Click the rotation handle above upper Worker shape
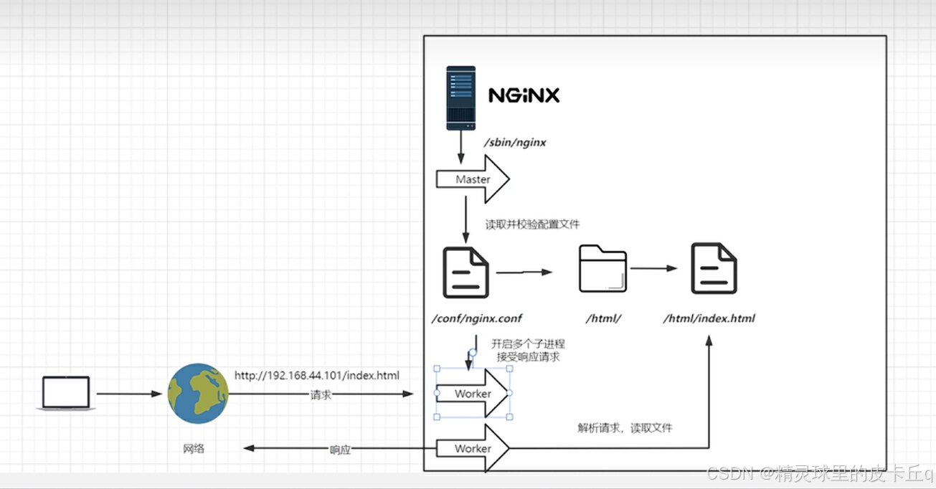This screenshot has height=489, width=936. click(472, 353)
